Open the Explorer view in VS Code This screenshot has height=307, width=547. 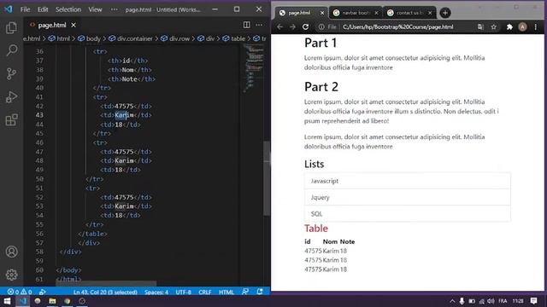pyautogui.click(x=11, y=28)
